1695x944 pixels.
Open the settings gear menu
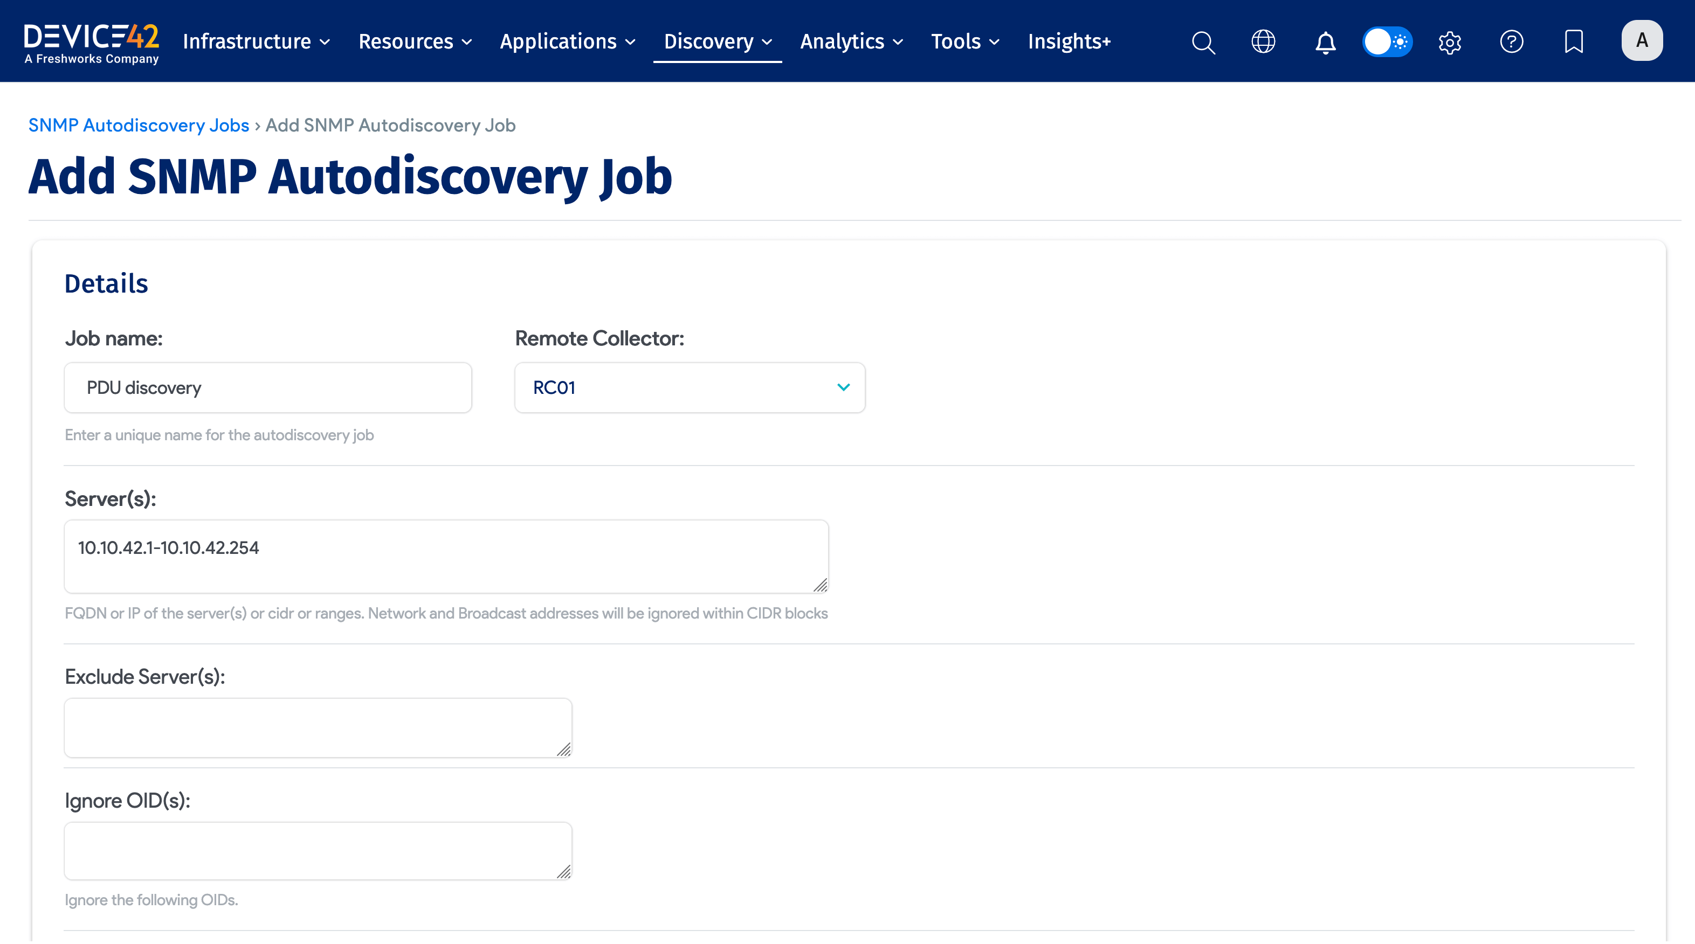[x=1450, y=42]
